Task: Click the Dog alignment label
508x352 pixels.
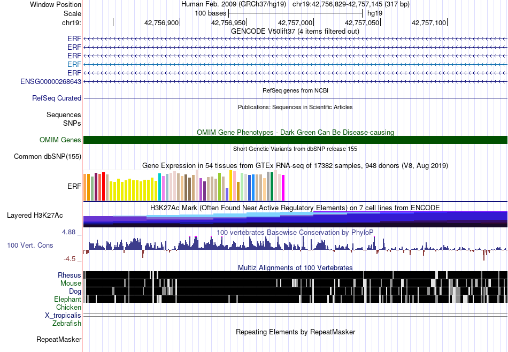Action: pyautogui.click(x=75, y=292)
